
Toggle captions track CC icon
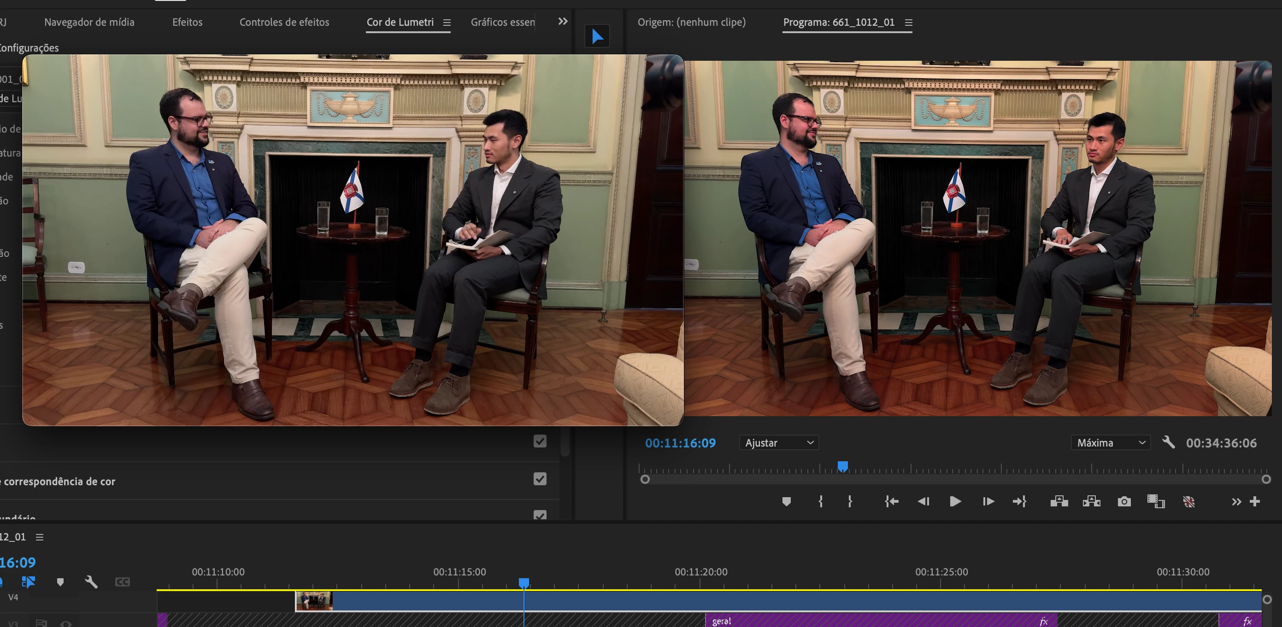pos(123,582)
